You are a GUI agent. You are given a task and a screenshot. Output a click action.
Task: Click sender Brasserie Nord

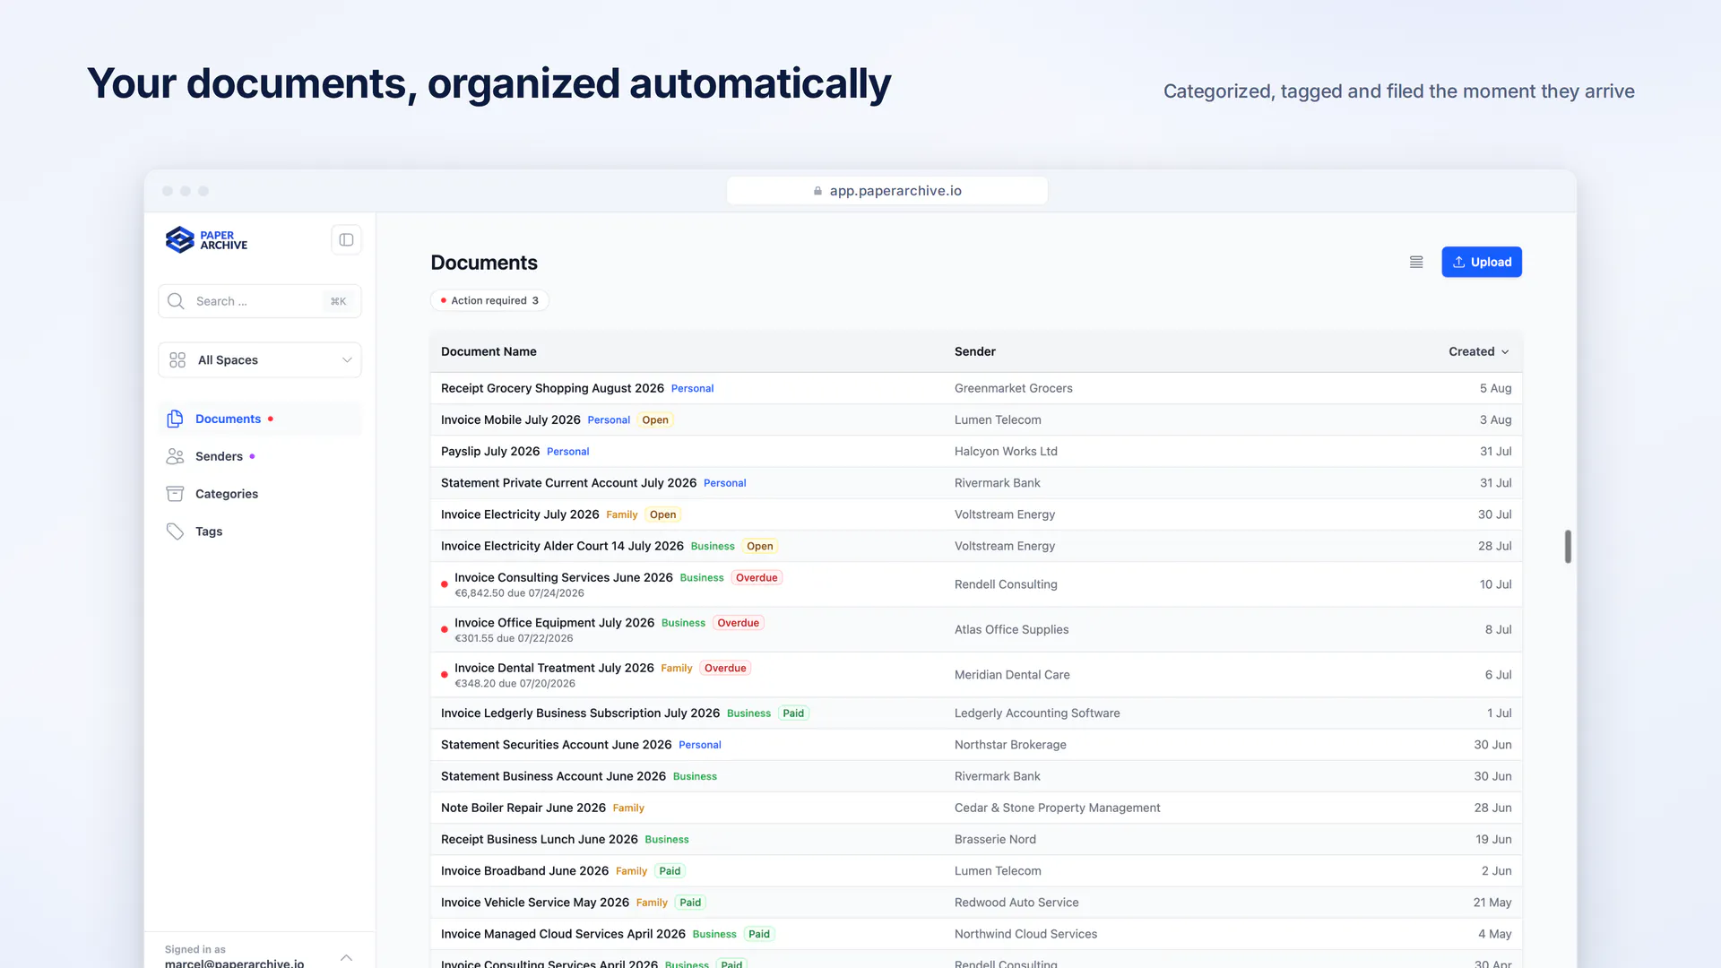pos(995,840)
